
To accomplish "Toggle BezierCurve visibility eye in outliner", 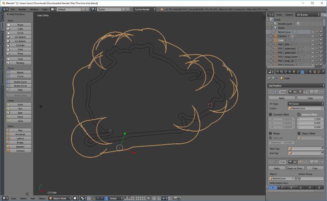I will pyautogui.click(x=313, y=32).
